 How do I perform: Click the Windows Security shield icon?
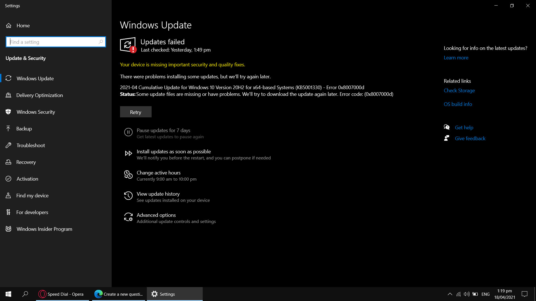click(8, 112)
